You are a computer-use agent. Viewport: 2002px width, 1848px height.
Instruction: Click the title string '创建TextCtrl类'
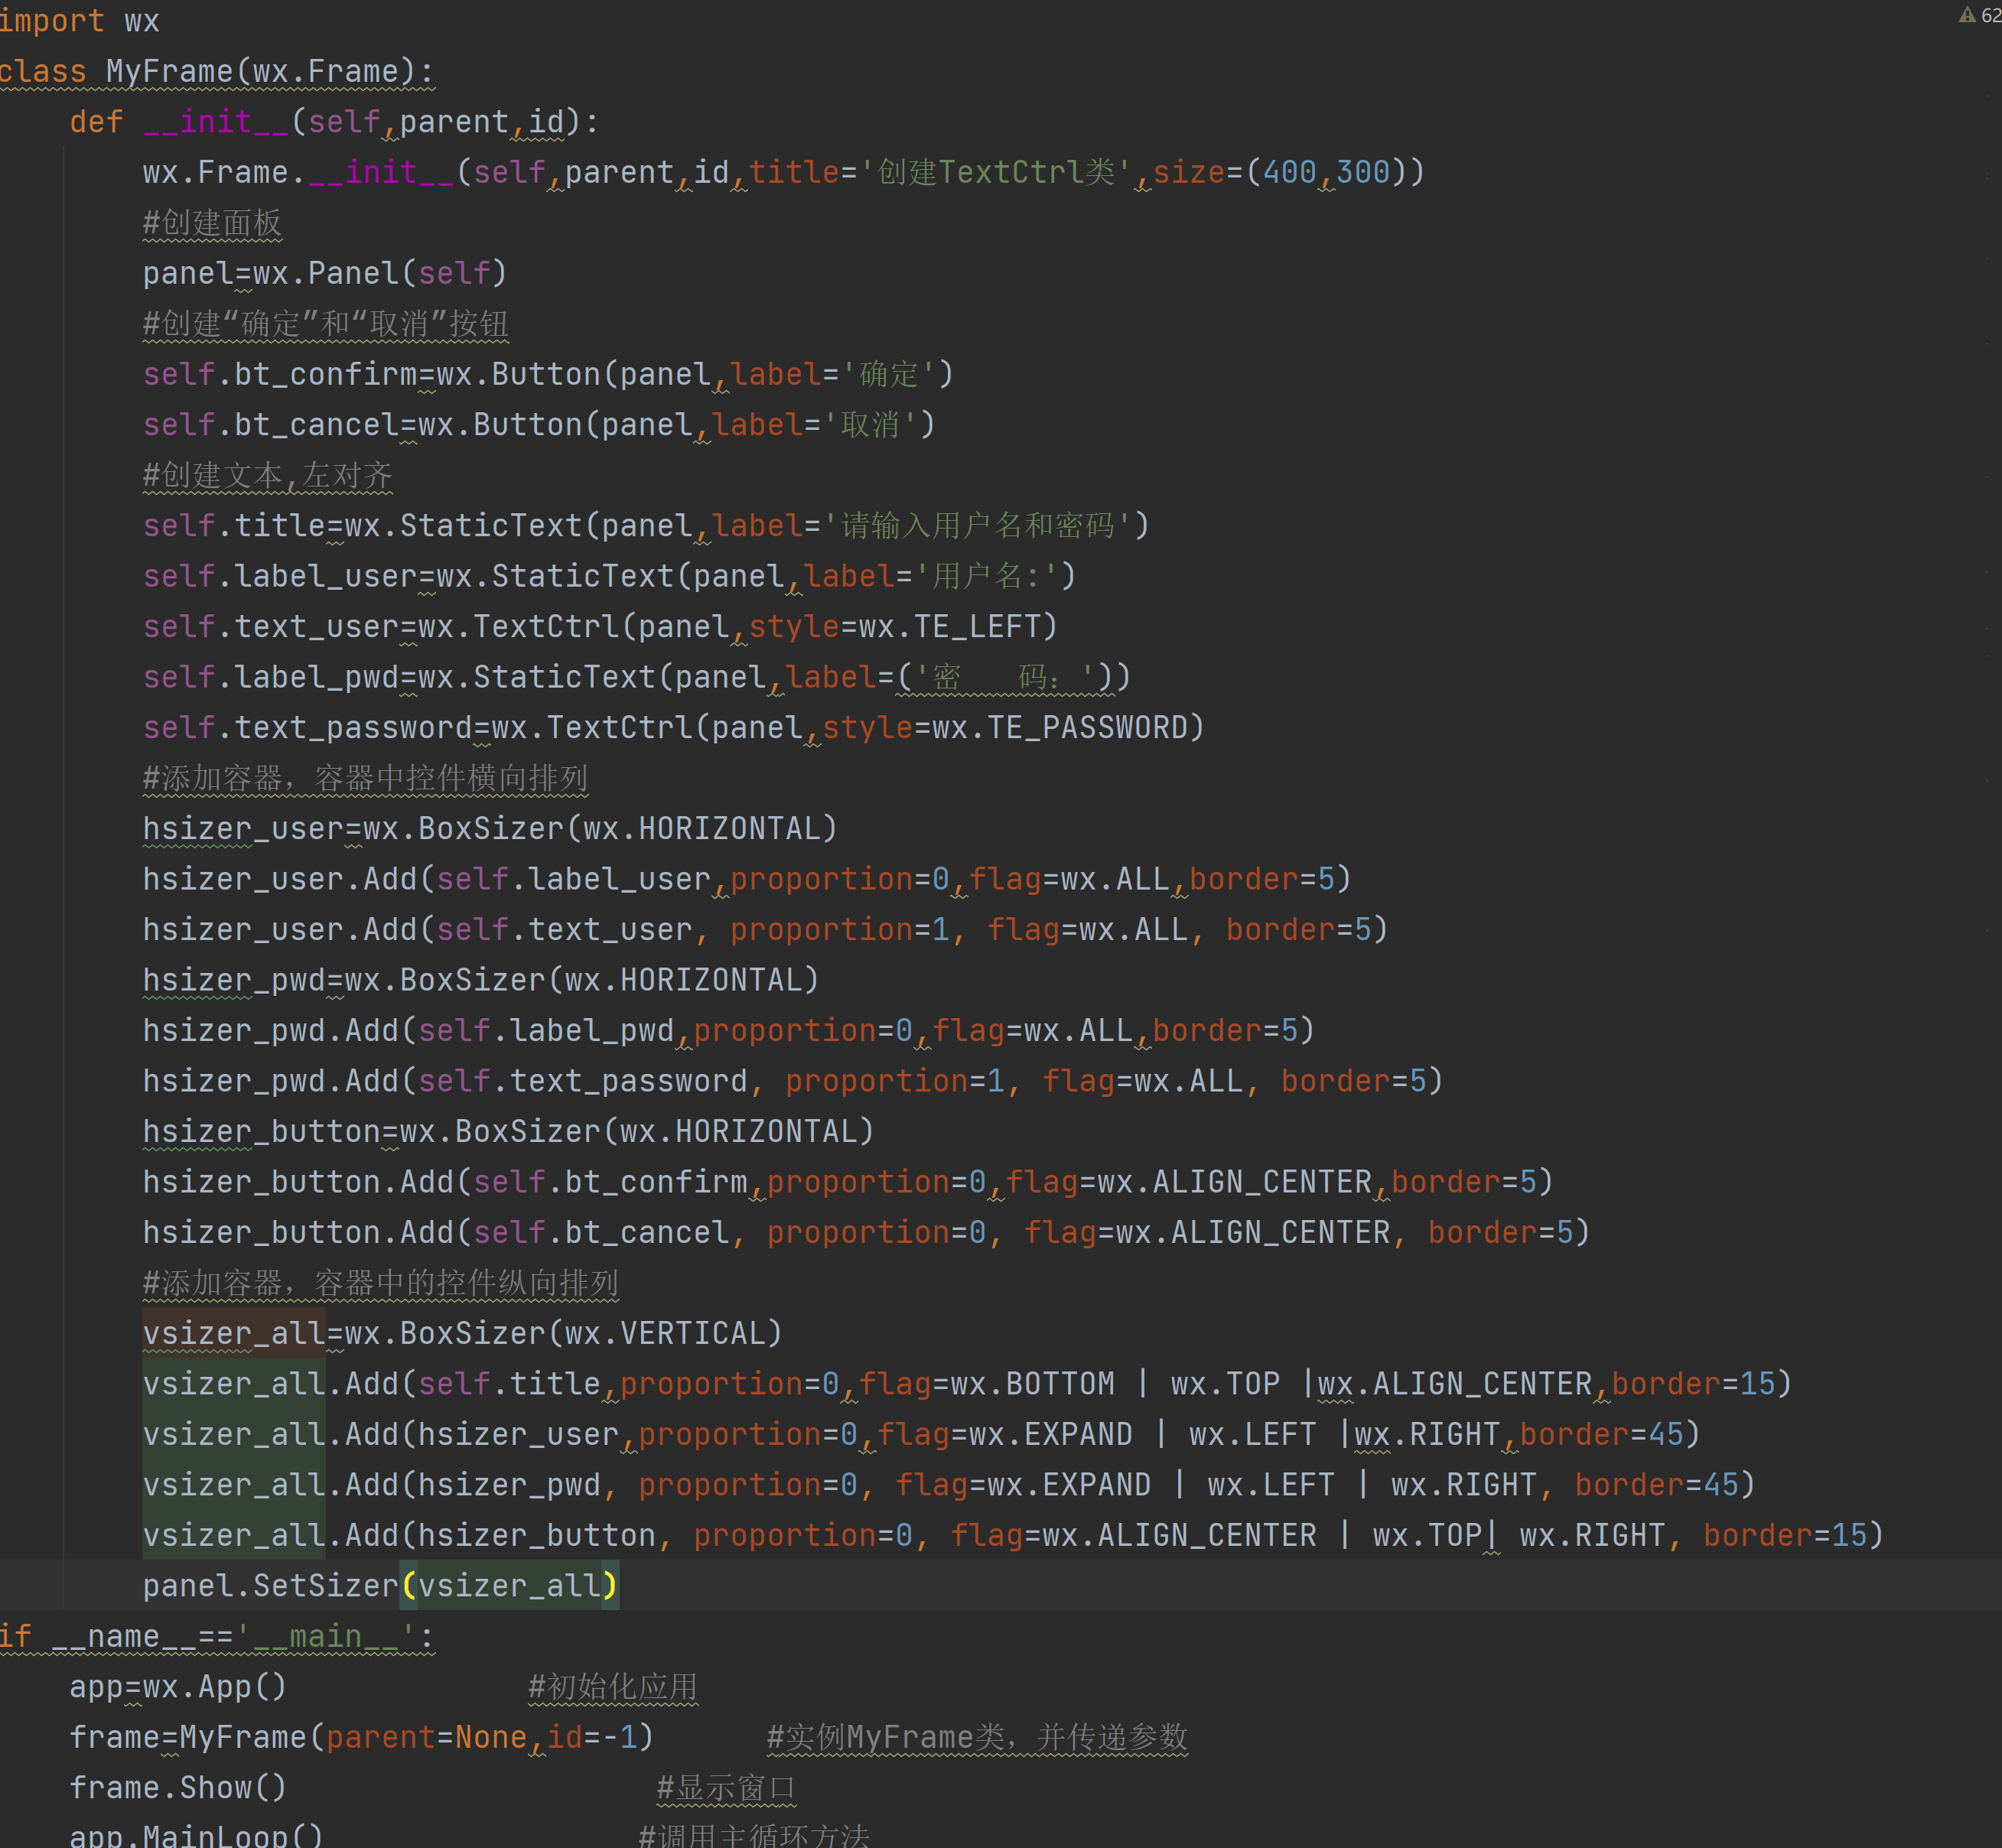point(995,172)
